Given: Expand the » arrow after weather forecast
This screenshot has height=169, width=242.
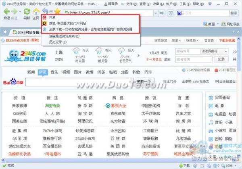Looking at the screenshot, I should pyautogui.click(x=138, y=56).
